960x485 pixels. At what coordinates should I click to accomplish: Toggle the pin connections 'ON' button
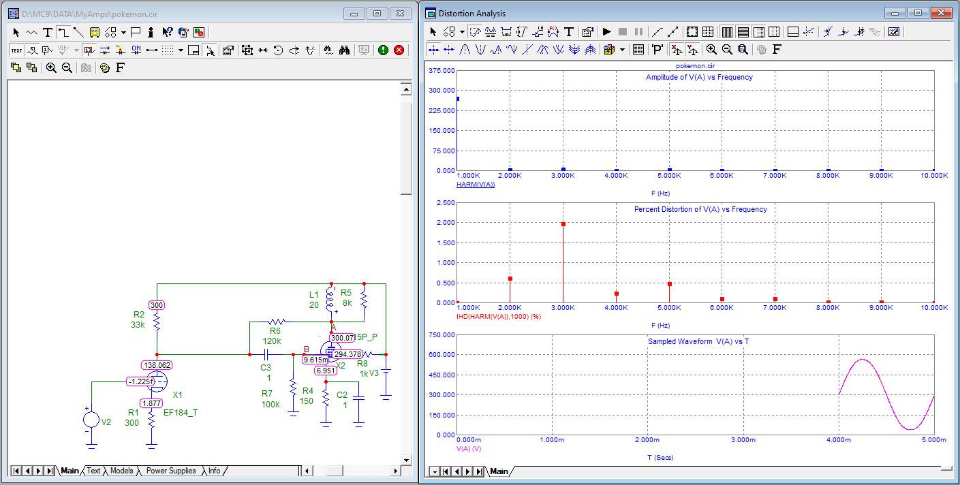pos(136,50)
